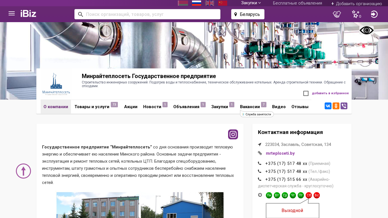
Task: Share via Viber icon
Action: click(x=344, y=106)
